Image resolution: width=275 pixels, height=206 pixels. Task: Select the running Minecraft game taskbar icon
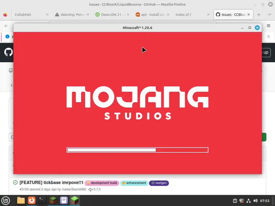pos(75,200)
